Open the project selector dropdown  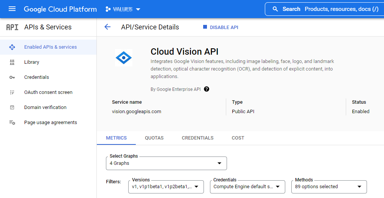pyautogui.click(x=123, y=9)
